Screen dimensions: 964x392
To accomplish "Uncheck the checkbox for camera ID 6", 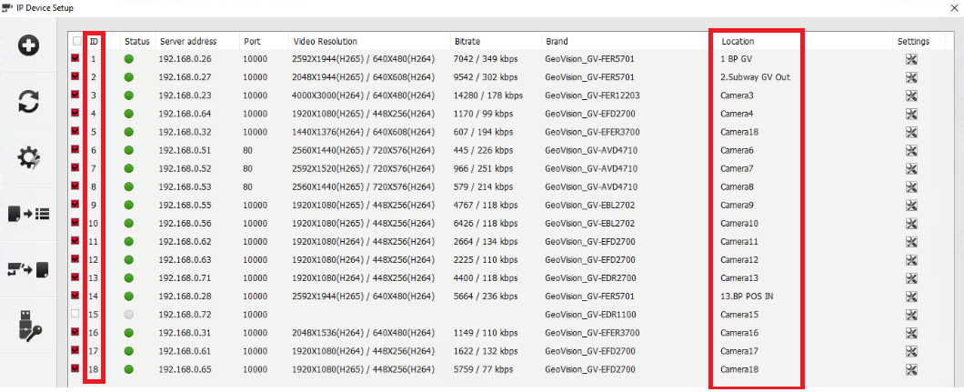I will (x=75, y=150).
